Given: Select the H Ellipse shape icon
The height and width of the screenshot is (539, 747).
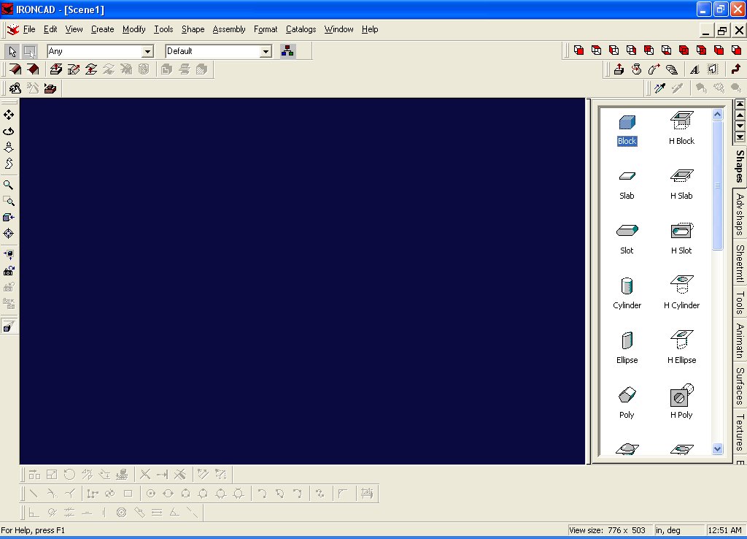Looking at the screenshot, I should (682, 339).
